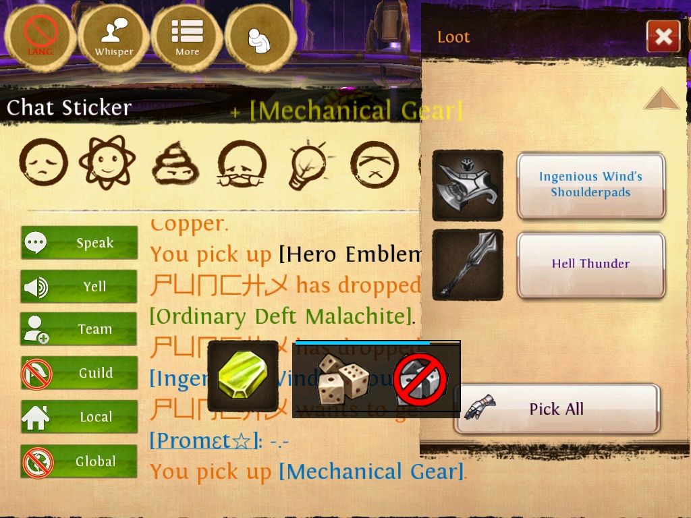Select the Local chat channel
The image size is (691, 518).
pyautogui.click(x=79, y=417)
